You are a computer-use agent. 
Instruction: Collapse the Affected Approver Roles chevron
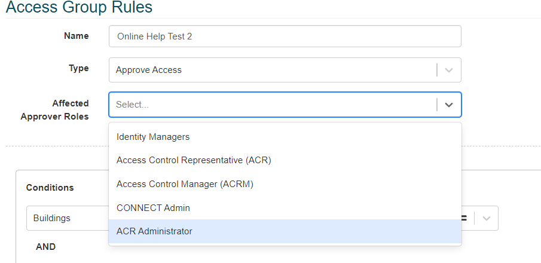pyautogui.click(x=448, y=105)
